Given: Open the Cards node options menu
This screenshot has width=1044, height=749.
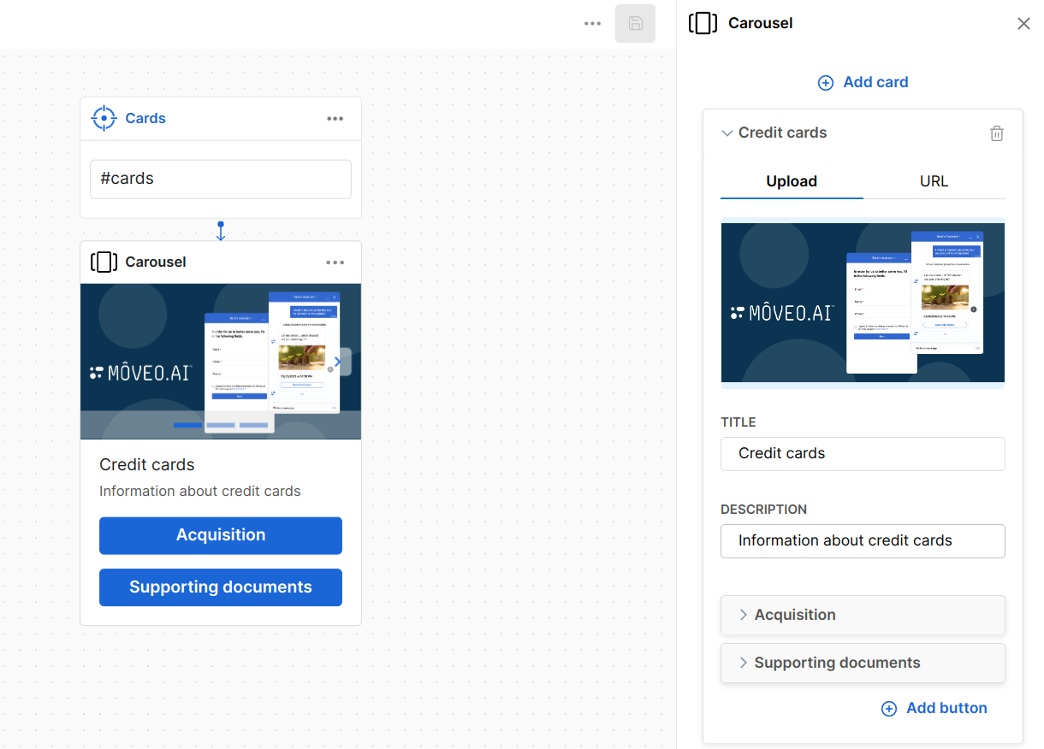Looking at the screenshot, I should pyautogui.click(x=335, y=119).
